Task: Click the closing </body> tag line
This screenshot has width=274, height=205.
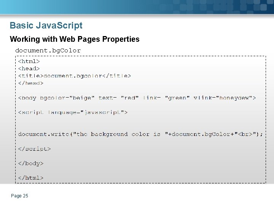Action: [31, 163]
